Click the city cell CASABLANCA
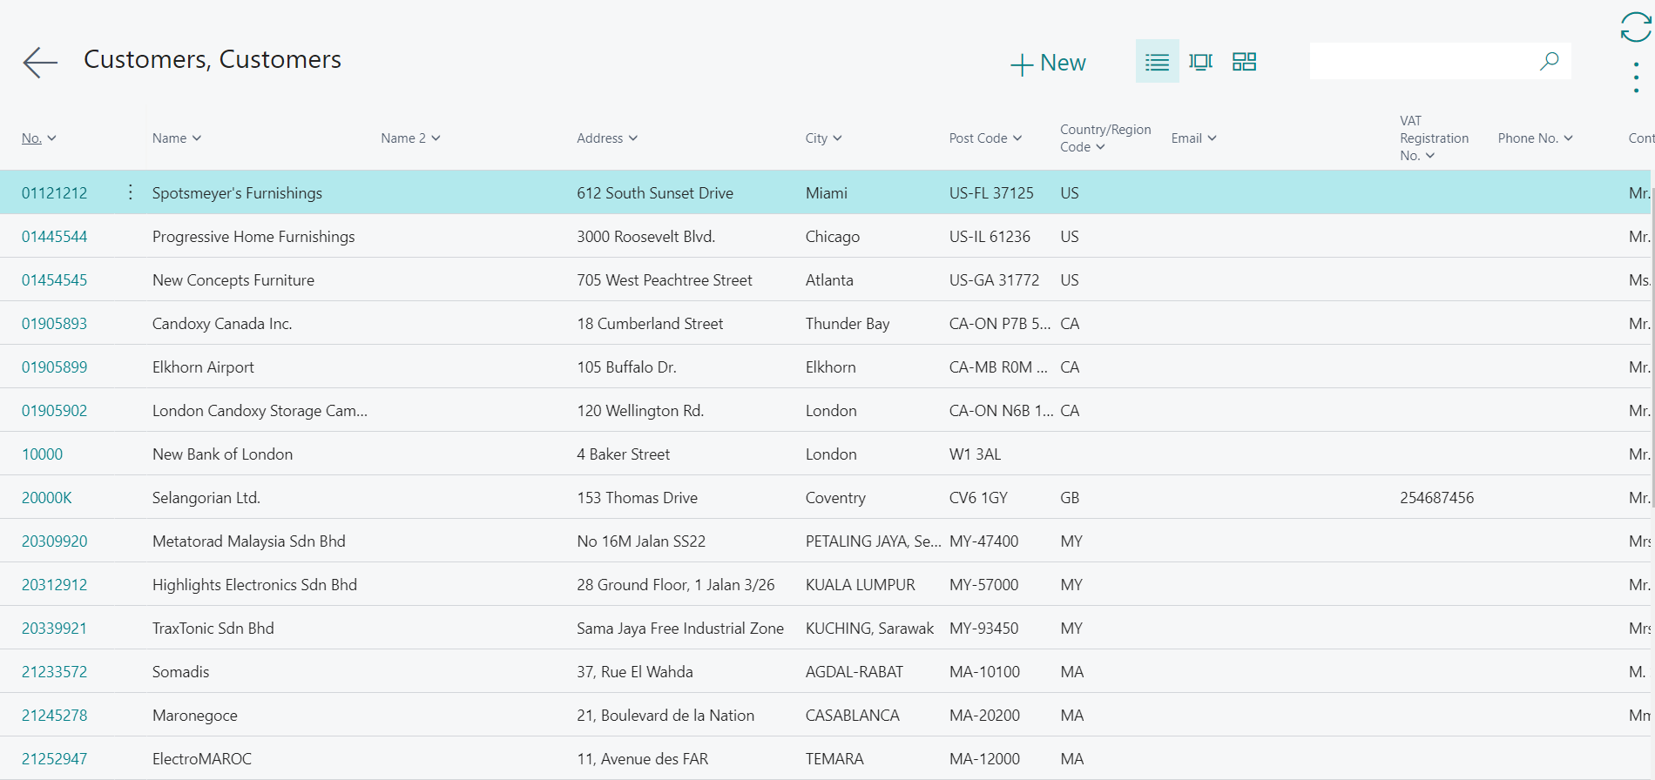The width and height of the screenshot is (1655, 780). [853, 716]
